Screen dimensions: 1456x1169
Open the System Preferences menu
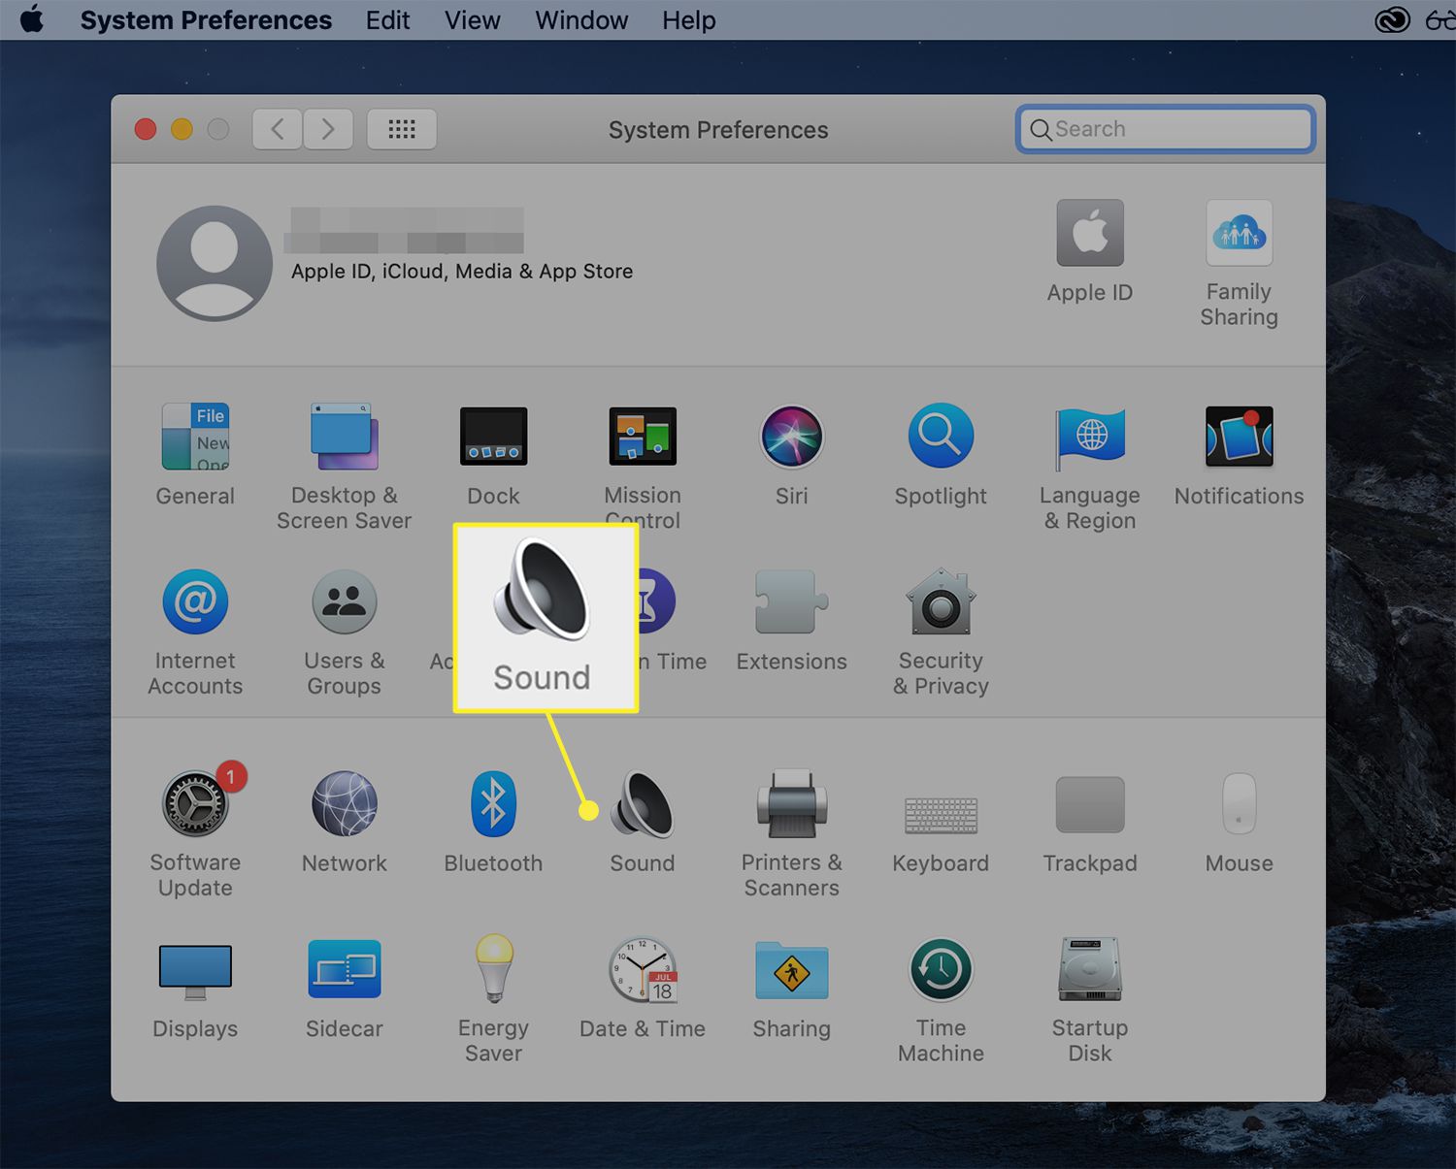(x=206, y=19)
